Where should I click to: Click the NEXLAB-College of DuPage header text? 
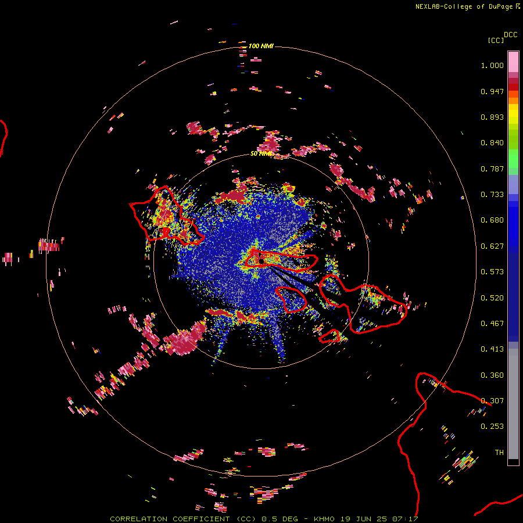click(464, 6)
